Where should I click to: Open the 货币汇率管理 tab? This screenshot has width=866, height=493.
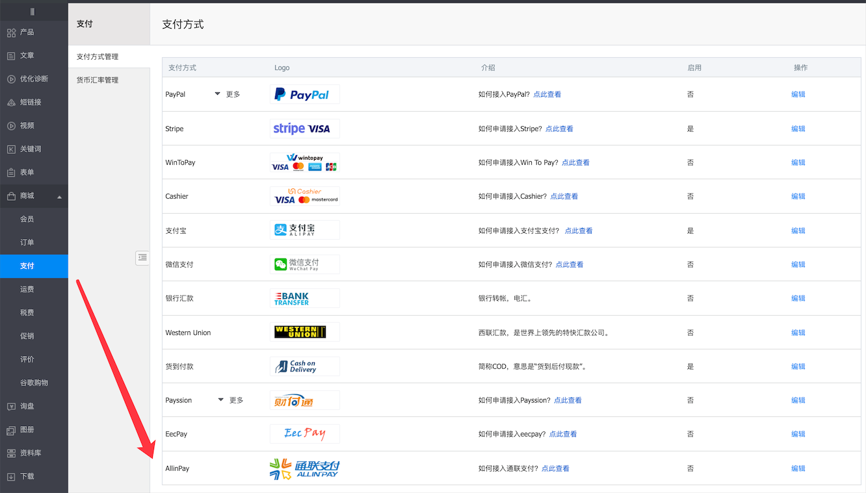pos(98,80)
